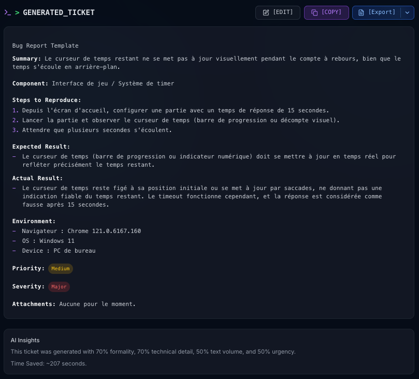The image size is (419, 379).
Task: Click the Expected Result heading
Action: [41, 147]
